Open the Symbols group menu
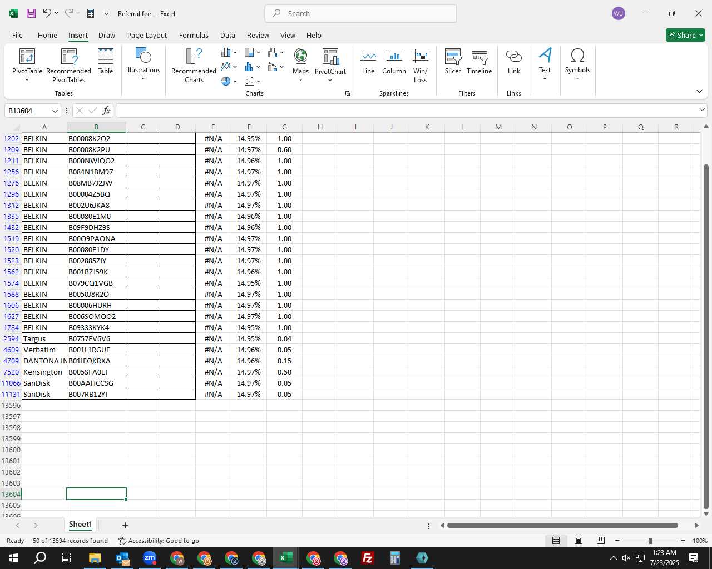The image size is (712, 569). coord(577,64)
